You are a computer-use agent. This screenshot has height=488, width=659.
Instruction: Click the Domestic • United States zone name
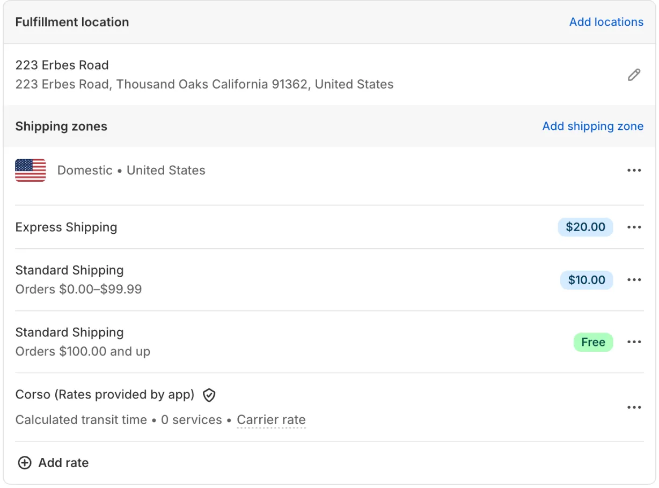(131, 171)
